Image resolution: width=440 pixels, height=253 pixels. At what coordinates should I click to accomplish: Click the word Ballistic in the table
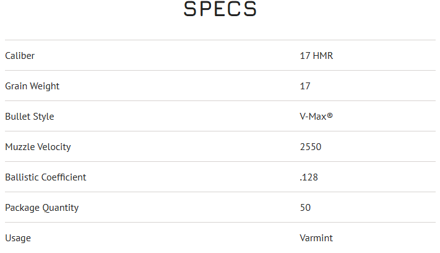22,177
